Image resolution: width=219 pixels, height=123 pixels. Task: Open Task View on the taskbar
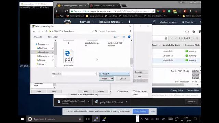click(88, 119)
